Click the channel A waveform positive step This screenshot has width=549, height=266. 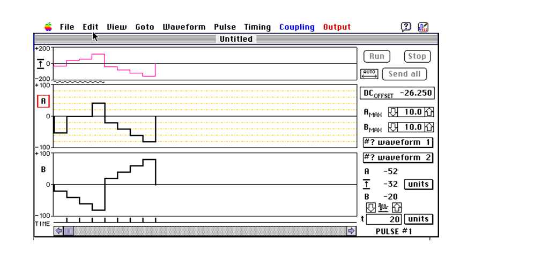coord(99,103)
